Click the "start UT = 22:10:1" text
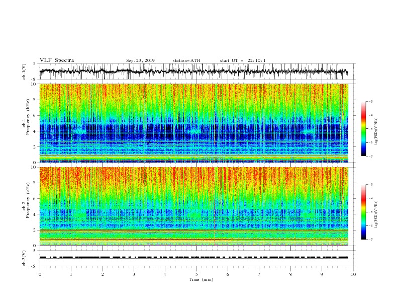 pyautogui.click(x=243, y=60)
